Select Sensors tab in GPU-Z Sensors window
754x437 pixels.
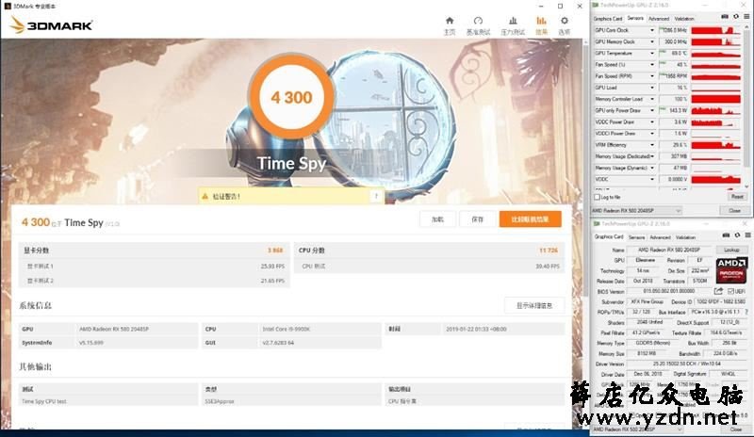(635, 18)
